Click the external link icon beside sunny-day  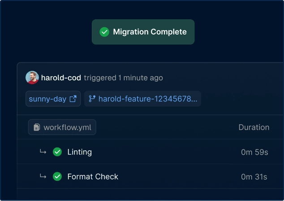point(73,99)
